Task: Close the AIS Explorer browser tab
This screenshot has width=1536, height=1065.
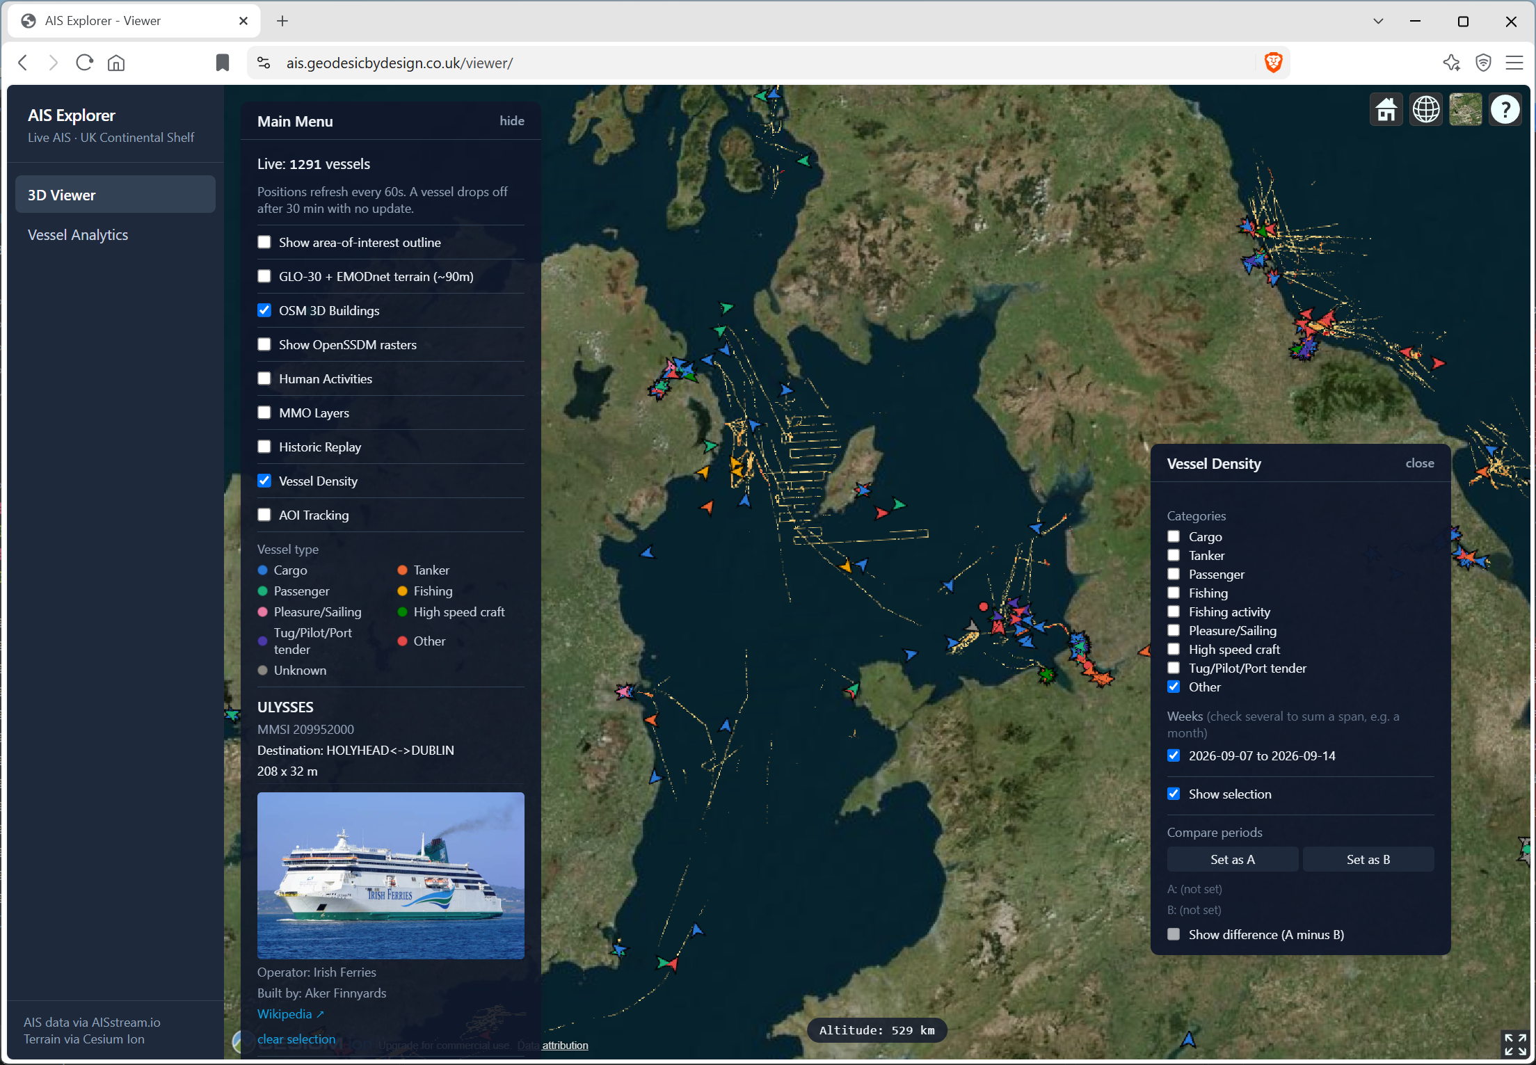Action: point(243,21)
